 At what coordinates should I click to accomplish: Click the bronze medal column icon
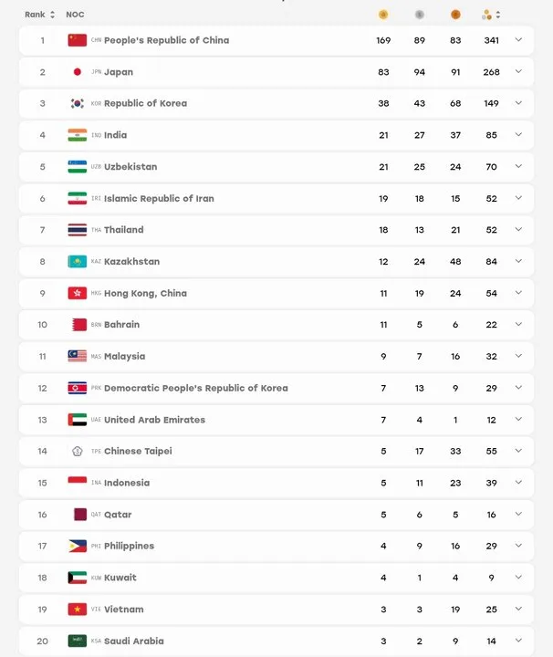(x=455, y=15)
